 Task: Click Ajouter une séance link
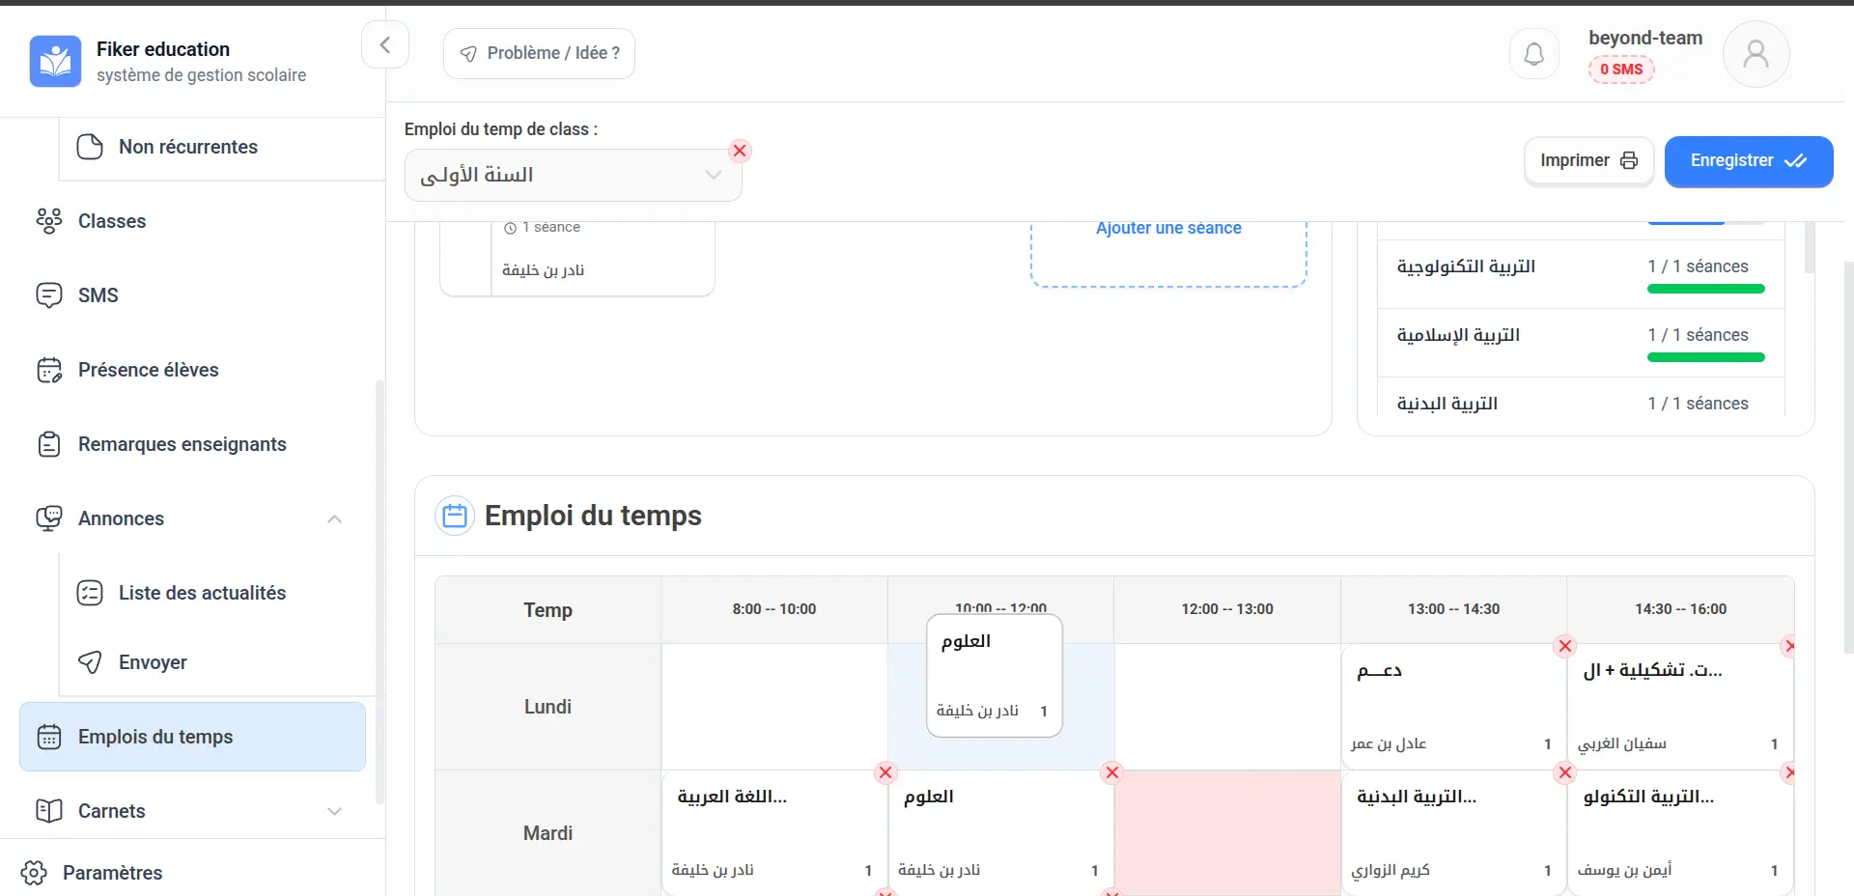pos(1168,229)
